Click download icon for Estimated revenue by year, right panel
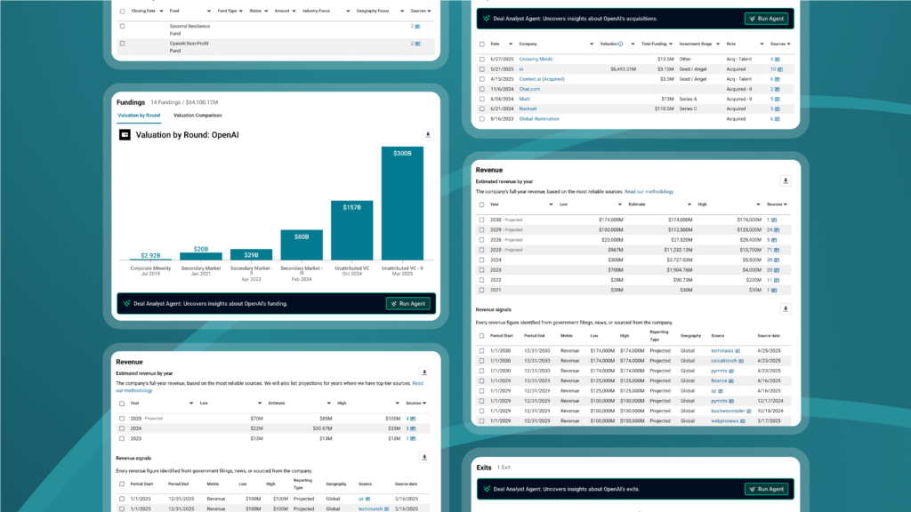911x512 pixels. tap(786, 180)
